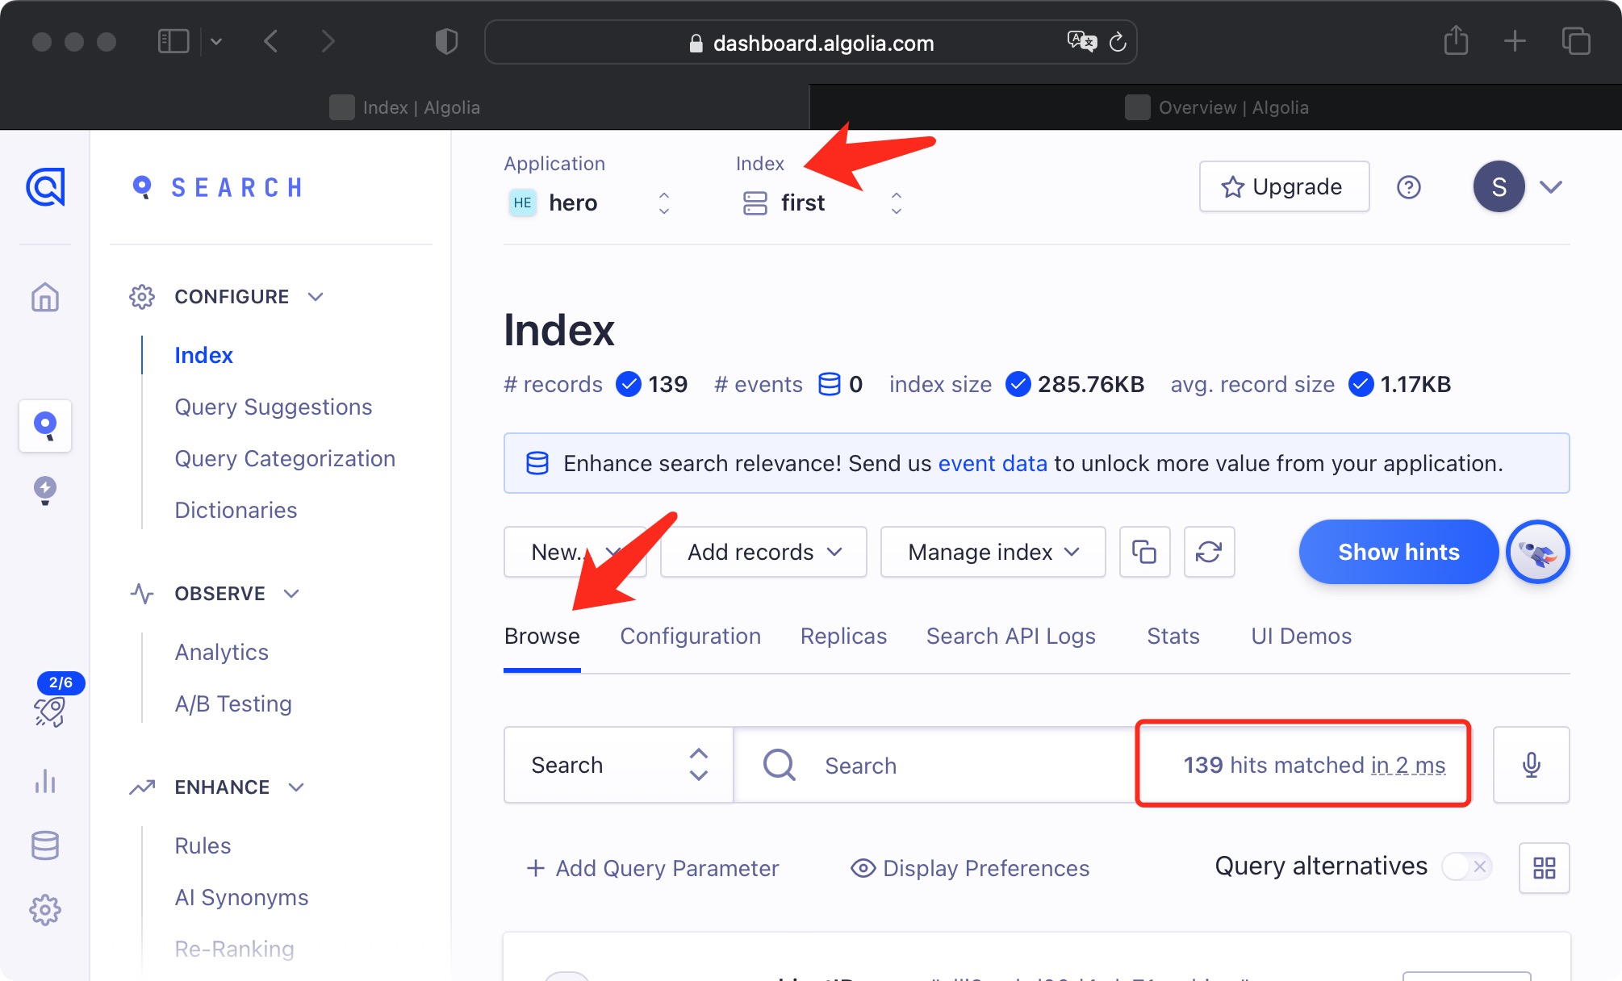Image resolution: width=1622 pixels, height=981 pixels.
Task: Click the copy index icon button
Action: tap(1144, 552)
